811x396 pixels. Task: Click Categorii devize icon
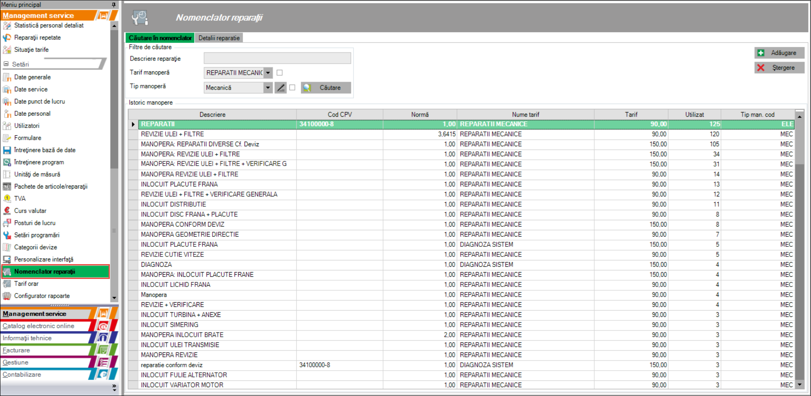point(7,247)
